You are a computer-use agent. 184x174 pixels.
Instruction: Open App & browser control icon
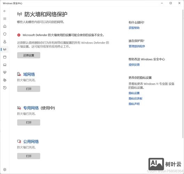click(5, 57)
